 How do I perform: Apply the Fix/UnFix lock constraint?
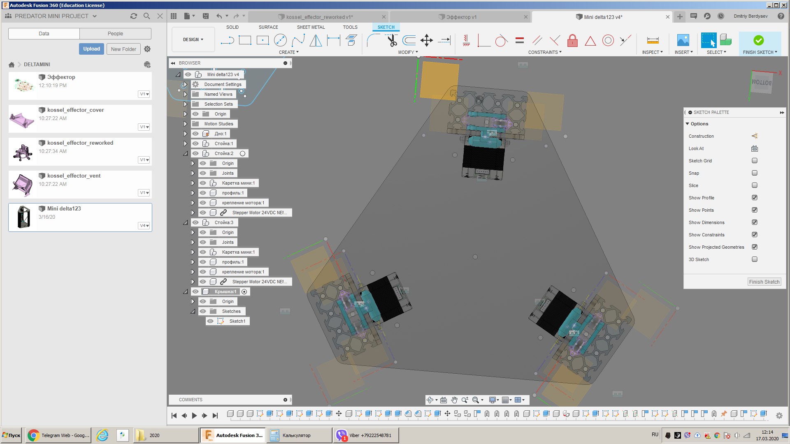572,40
